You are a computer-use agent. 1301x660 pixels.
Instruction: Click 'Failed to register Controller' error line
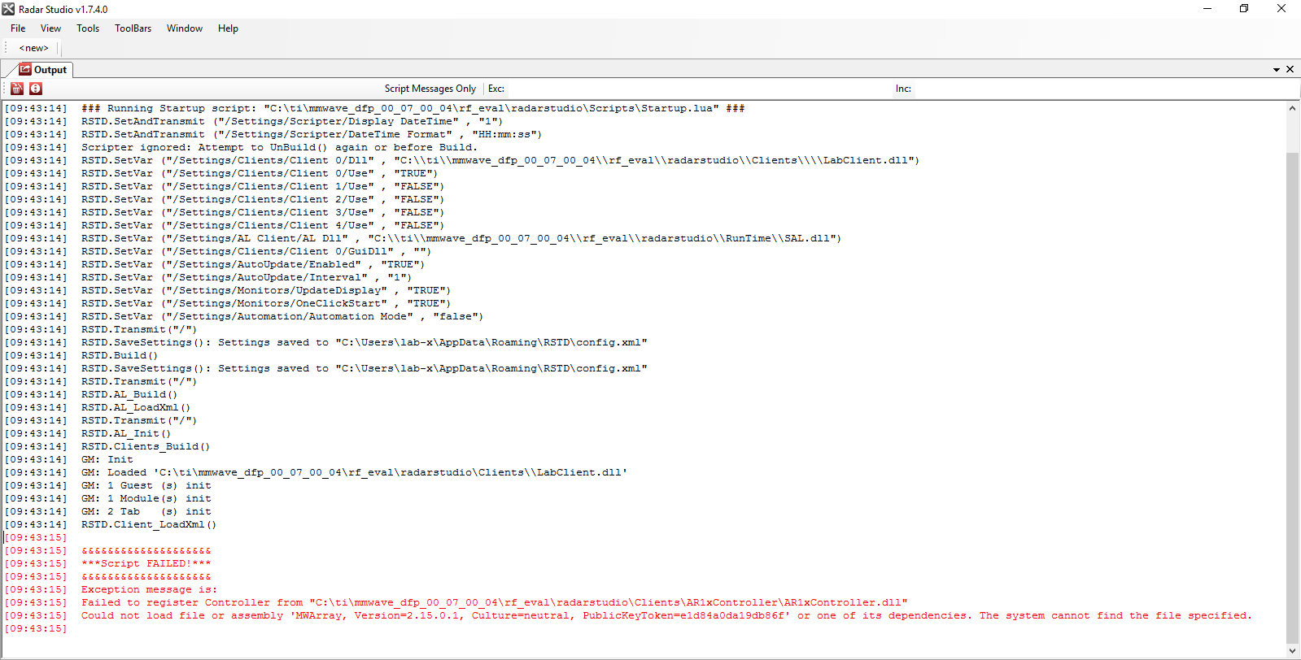[x=494, y=602]
